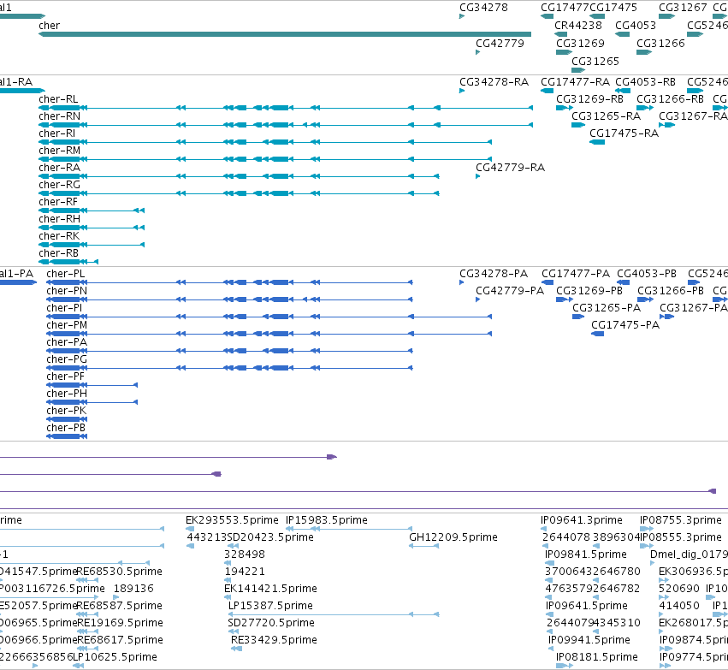This screenshot has width=728, height=670.
Task: Click the CG31266-RB transcript label
Action: (670, 99)
